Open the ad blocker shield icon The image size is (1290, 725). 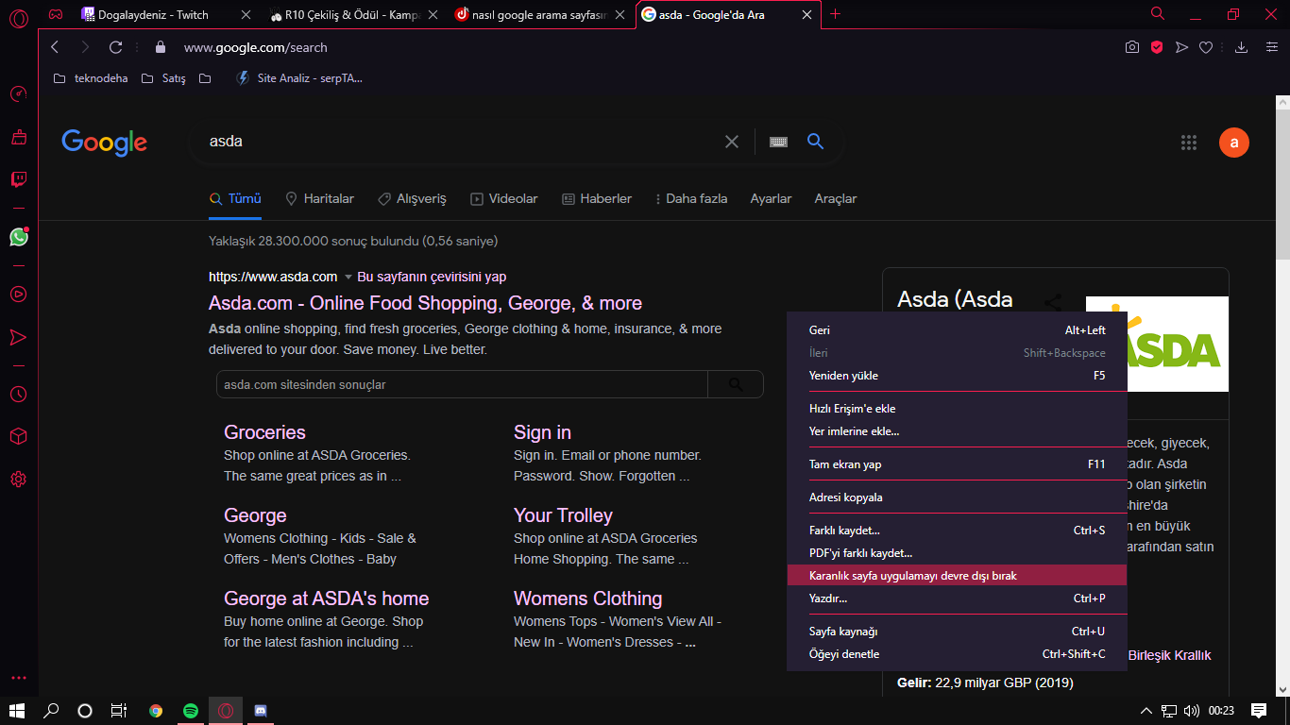(1156, 47)
